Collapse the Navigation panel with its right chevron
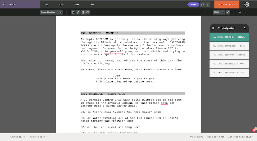This screenshot has height=141, width=257. coord(245,28)
